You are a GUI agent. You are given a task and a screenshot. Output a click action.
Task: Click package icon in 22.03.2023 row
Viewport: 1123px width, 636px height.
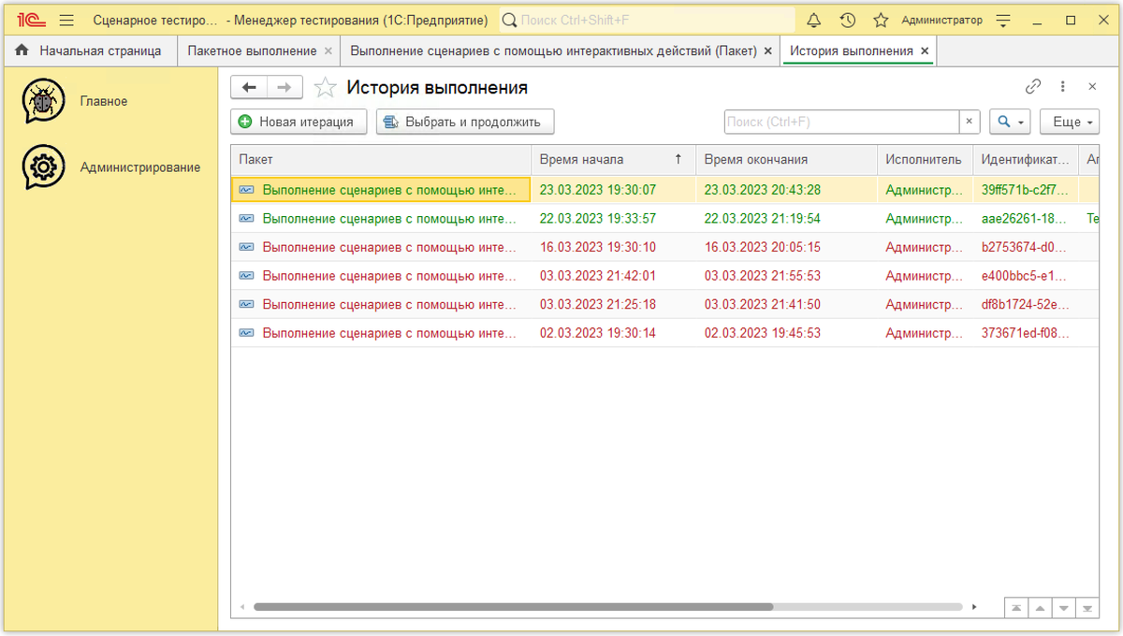tap(246, 219)
